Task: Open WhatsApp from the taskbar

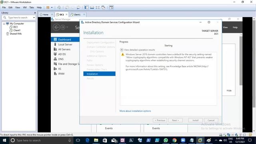Action: click(x=166, y=140)
